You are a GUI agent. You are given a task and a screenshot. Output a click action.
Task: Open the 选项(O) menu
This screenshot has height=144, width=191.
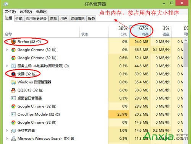click(x=26, y=11)
